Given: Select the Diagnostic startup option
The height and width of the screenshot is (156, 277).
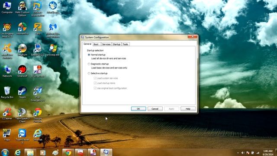Looking at the screenshot, I should (98, 64).
